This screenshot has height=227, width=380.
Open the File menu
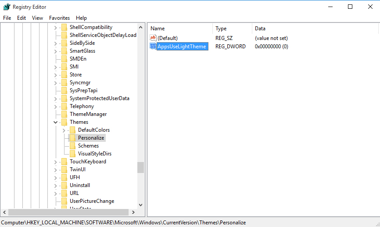pos(7,18)
